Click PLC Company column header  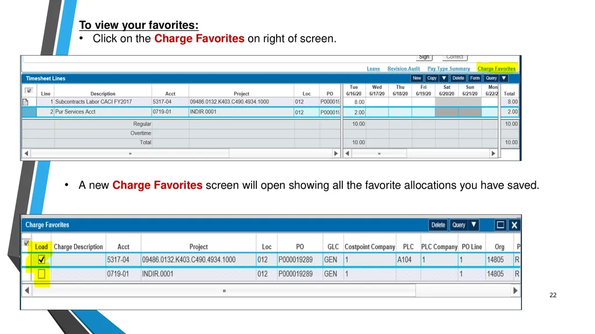pyautogui.click(x=439, y=247)
